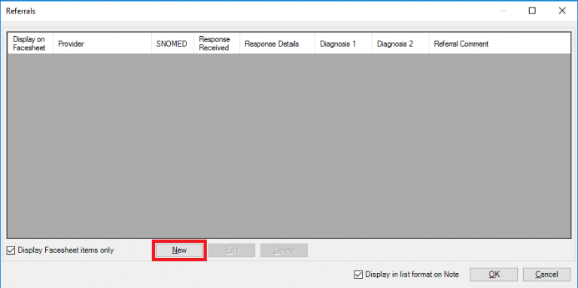
Task: Select the SNOMED column header
Action: coord(173,44)
